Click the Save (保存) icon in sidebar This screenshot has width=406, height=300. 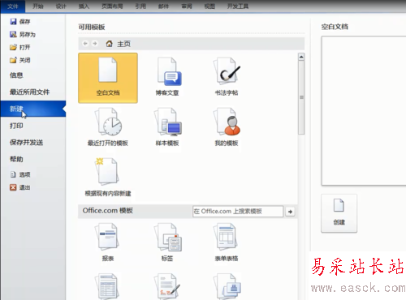point(13,21)
